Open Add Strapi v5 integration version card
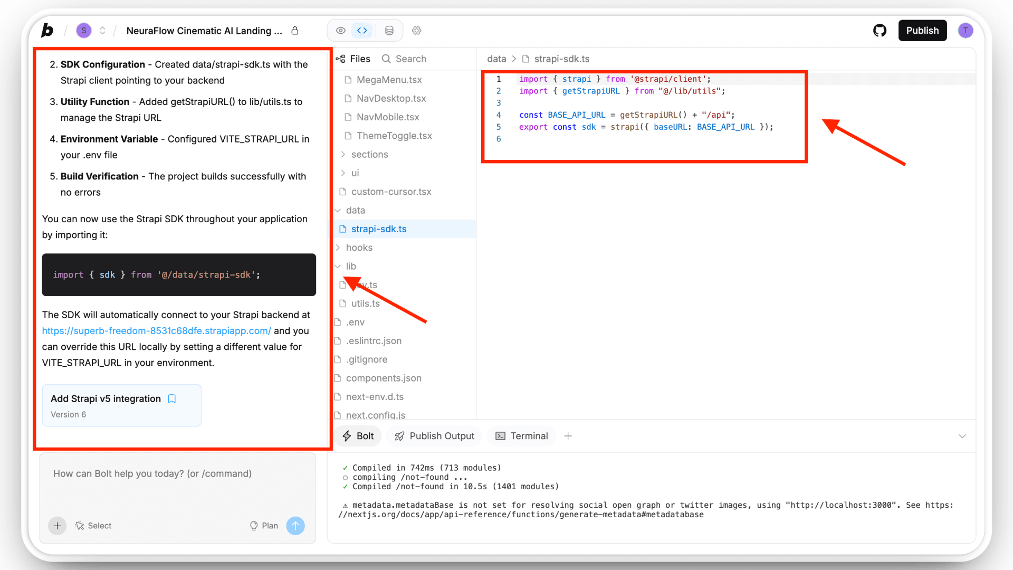Screen dimensions: 1013x570 coord(122,405)
